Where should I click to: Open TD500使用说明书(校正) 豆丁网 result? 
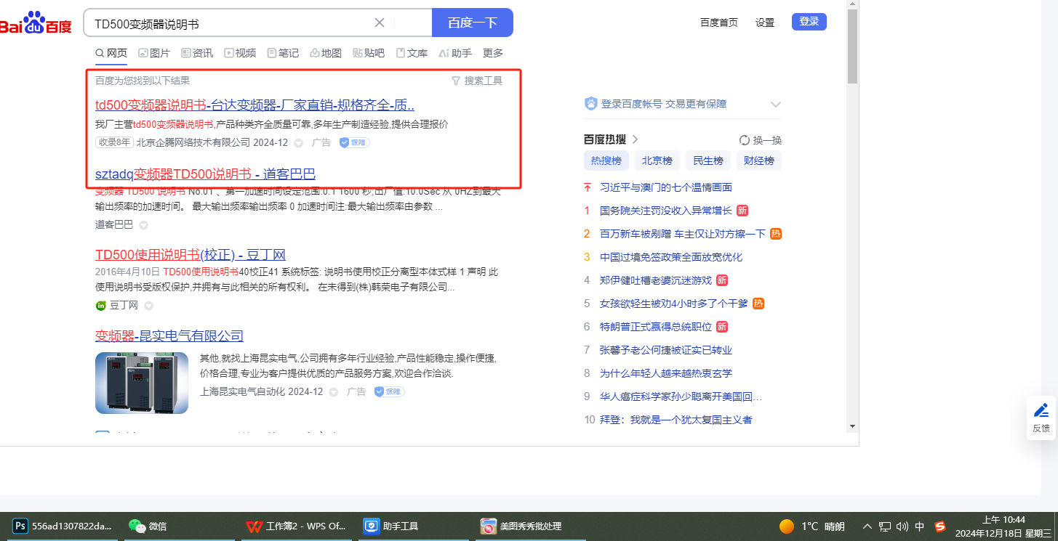(x=191, y=255)
